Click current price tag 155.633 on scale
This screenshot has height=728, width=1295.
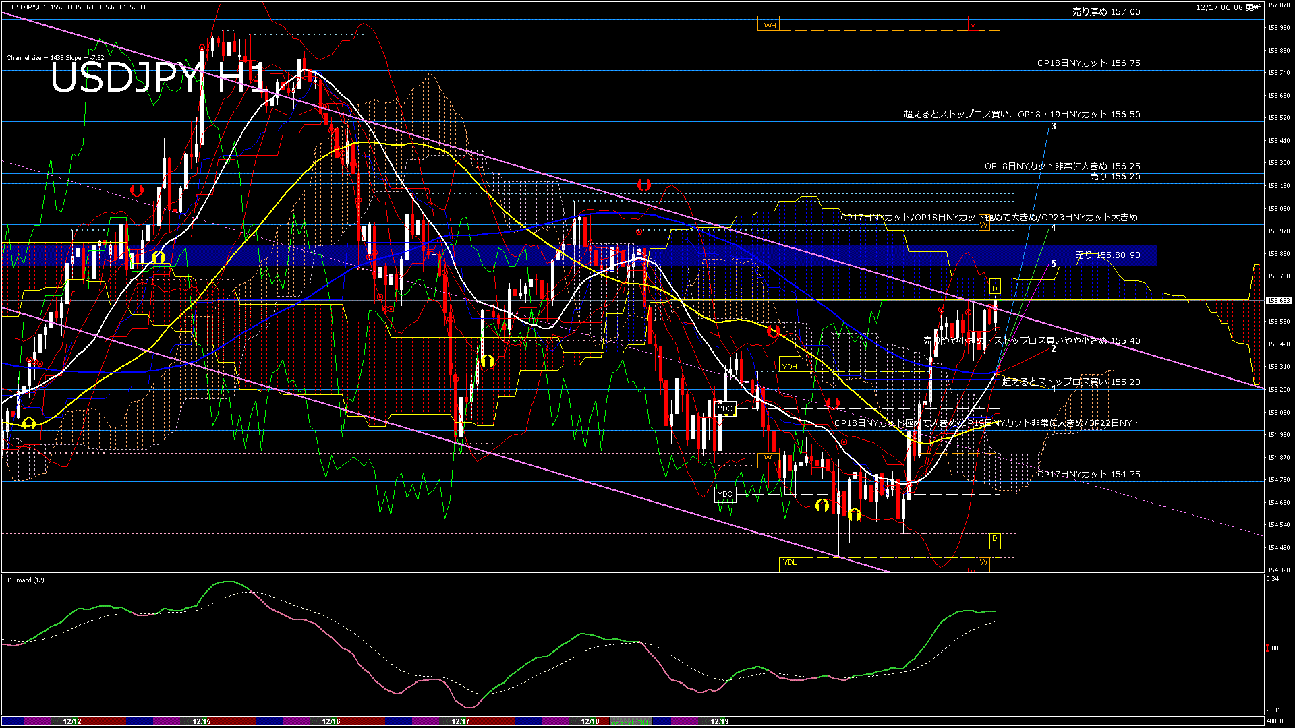[1279, 301]
